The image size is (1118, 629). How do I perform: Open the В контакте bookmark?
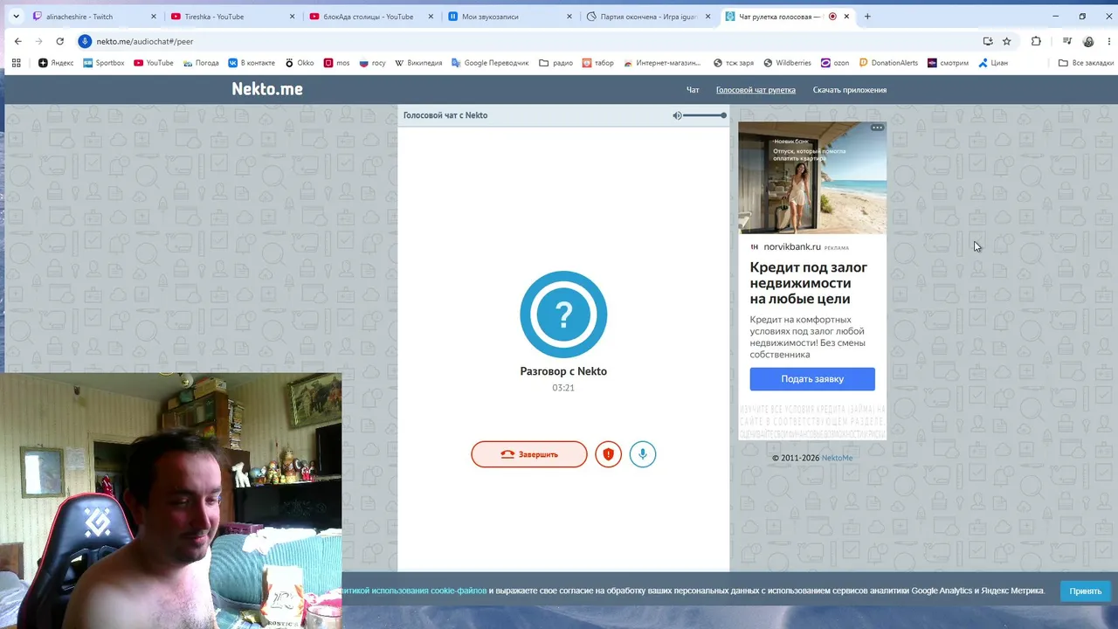252,63
